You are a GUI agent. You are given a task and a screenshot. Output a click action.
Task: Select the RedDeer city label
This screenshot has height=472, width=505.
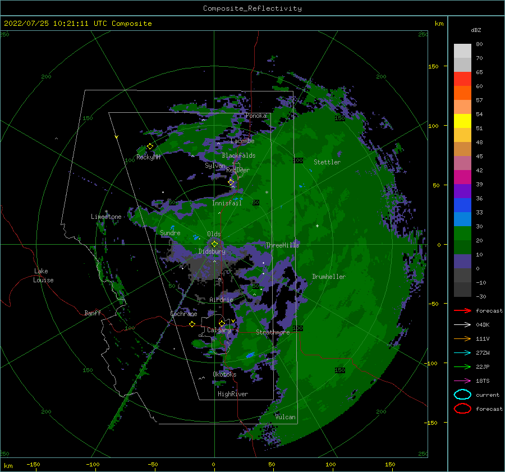tap(238, 170)
